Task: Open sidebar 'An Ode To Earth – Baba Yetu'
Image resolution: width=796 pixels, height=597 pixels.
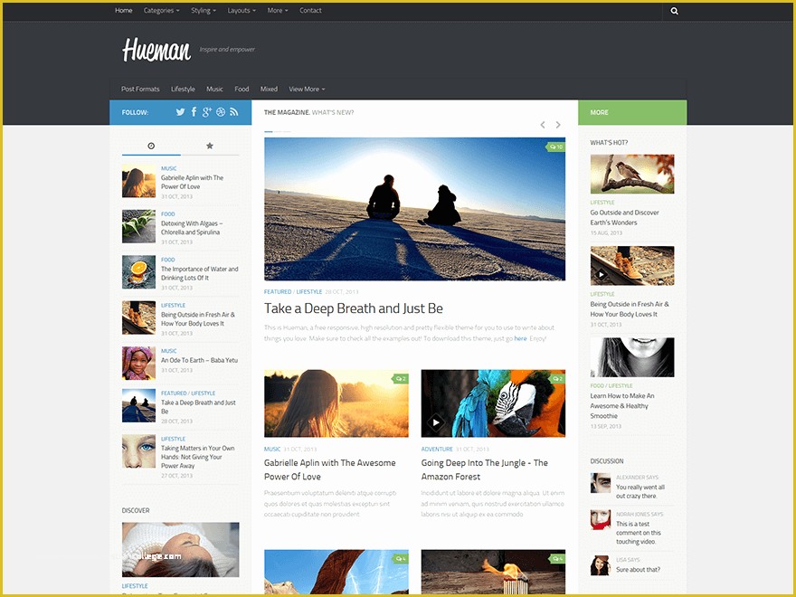Action: 199,360
